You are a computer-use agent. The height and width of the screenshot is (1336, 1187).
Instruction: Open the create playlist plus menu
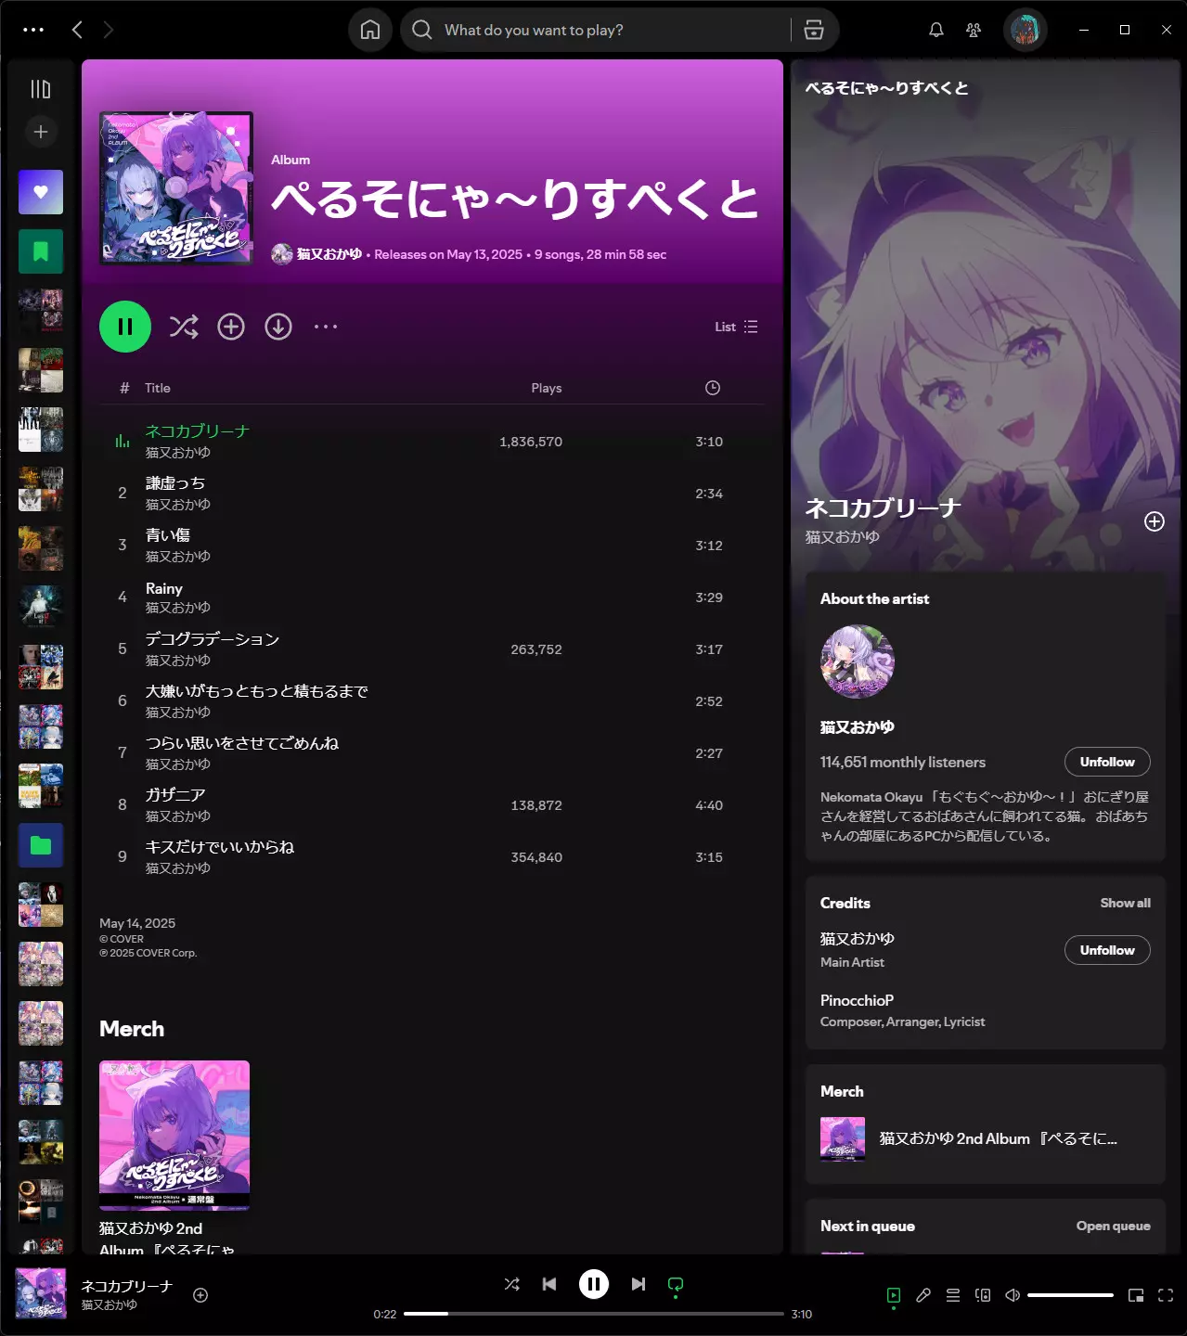(41, 132)
